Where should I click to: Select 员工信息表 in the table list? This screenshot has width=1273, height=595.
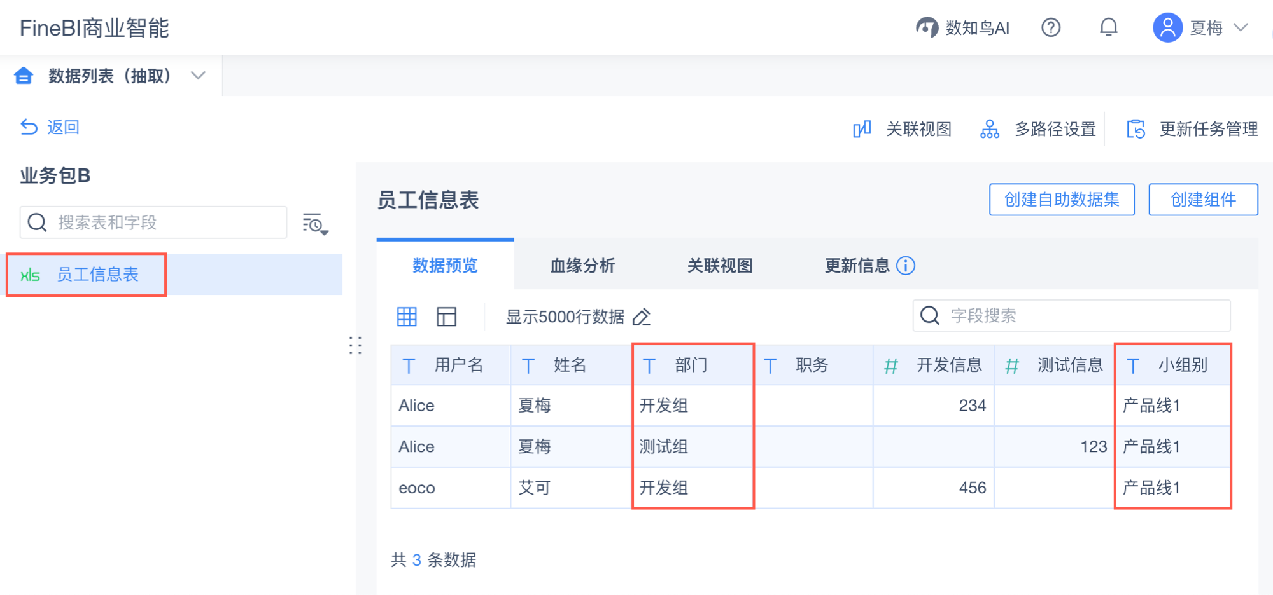point(97,275)
